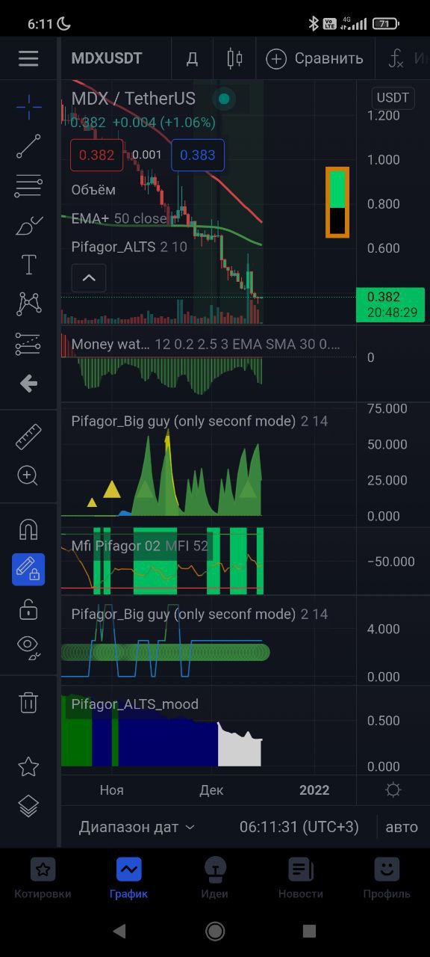Click the EMA+ 50 close indicator label
The height and width of the screenshot is (957, 430).
point(119,218)
